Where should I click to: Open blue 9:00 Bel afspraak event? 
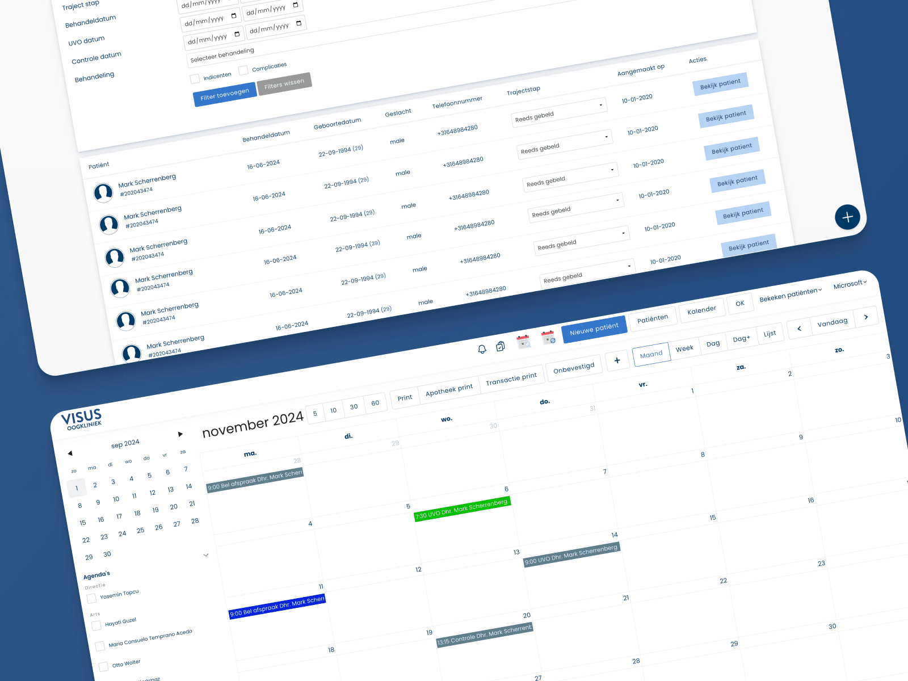(x=278, y=607)
